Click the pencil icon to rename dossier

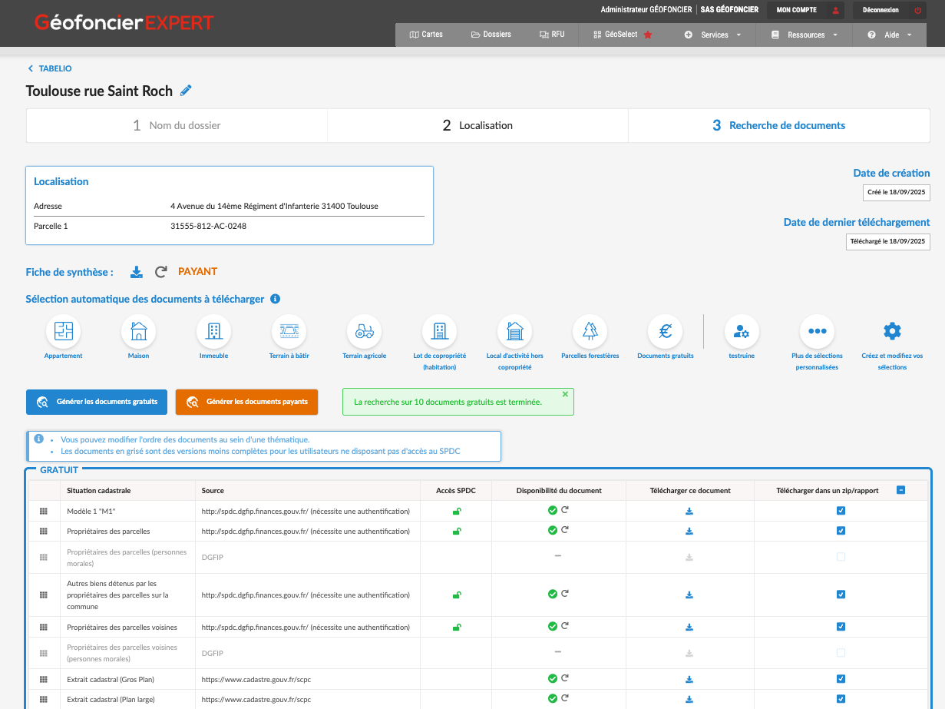(x=186, y=91)
